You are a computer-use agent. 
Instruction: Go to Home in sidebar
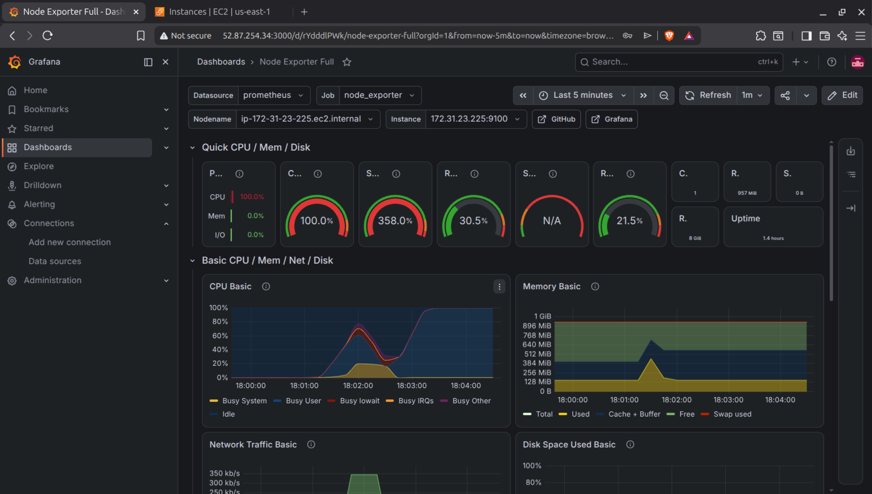[35, 90]
